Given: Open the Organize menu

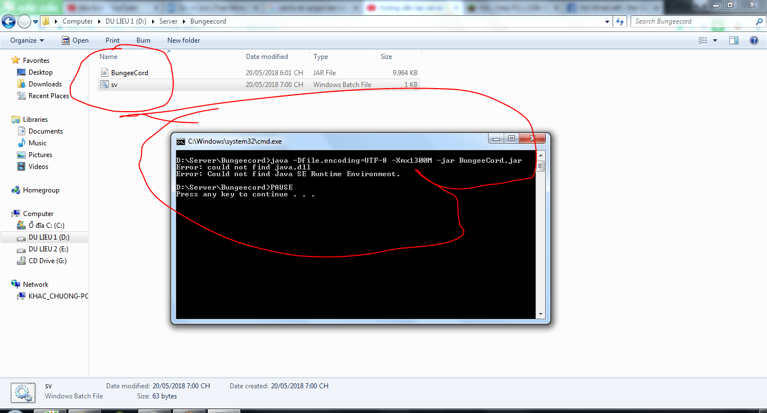Looking at the screenshot, I should [x=27, y=40].
